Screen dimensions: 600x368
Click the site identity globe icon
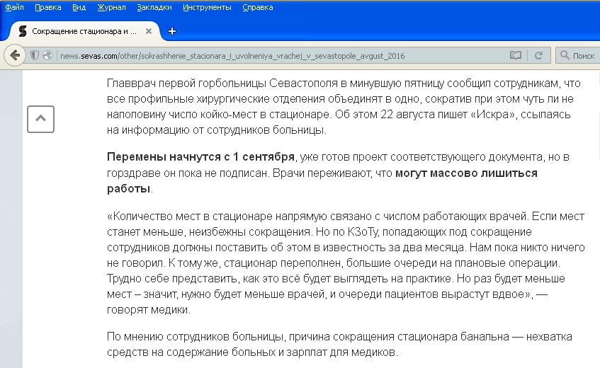47,55
